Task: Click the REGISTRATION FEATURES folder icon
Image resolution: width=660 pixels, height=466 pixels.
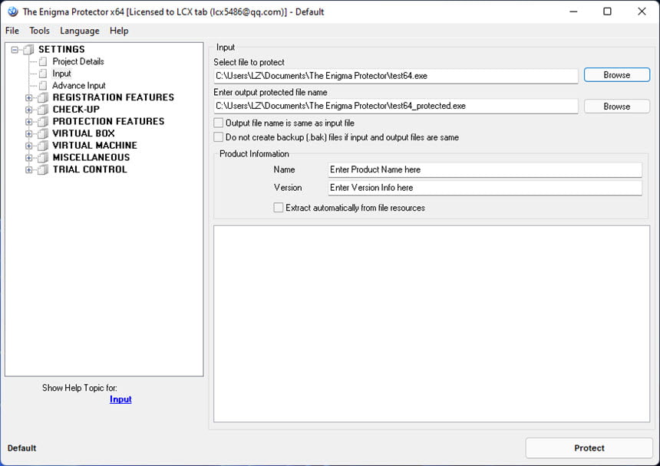Action: point(42,97)
